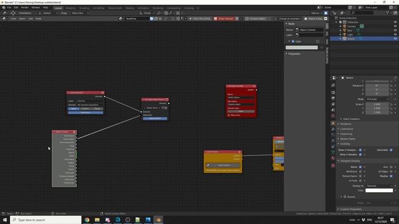This screenshot has width=399, height=224.
Task: Toggle the Shadow checkbox
Action: (391, 176)
